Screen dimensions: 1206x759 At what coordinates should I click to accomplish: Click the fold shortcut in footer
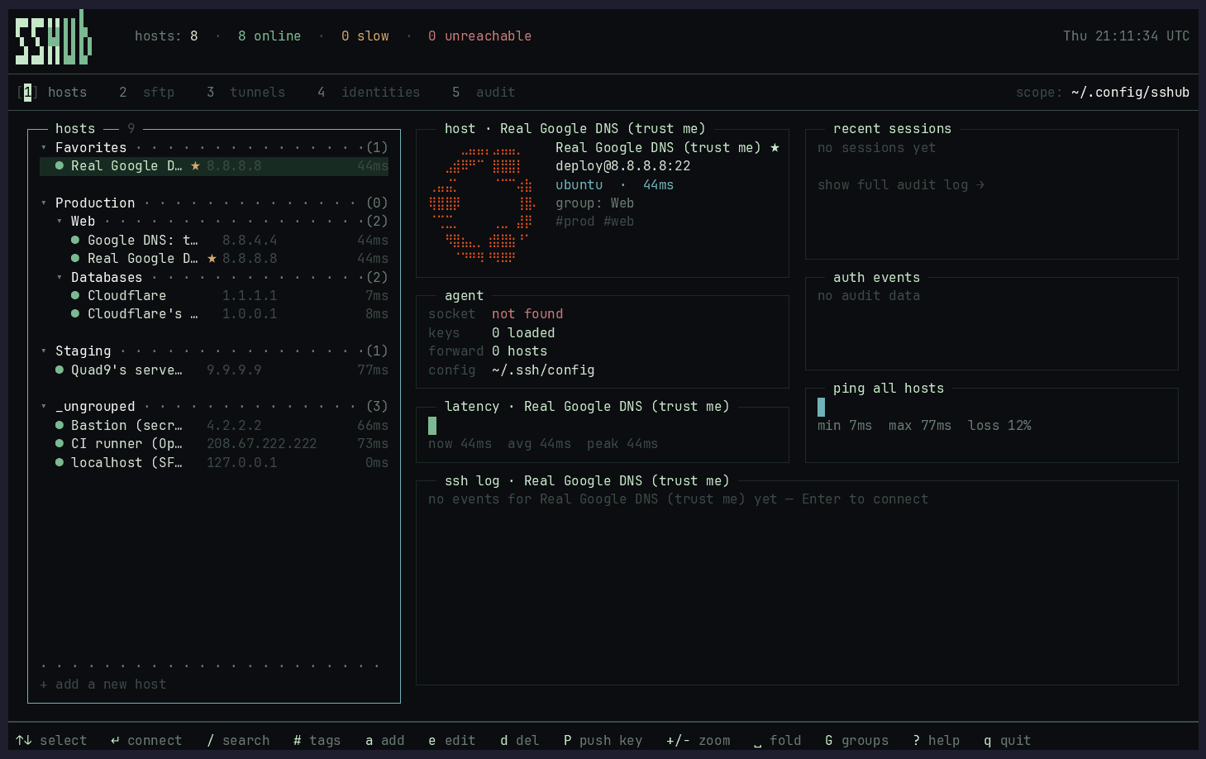tap(778, 741)
